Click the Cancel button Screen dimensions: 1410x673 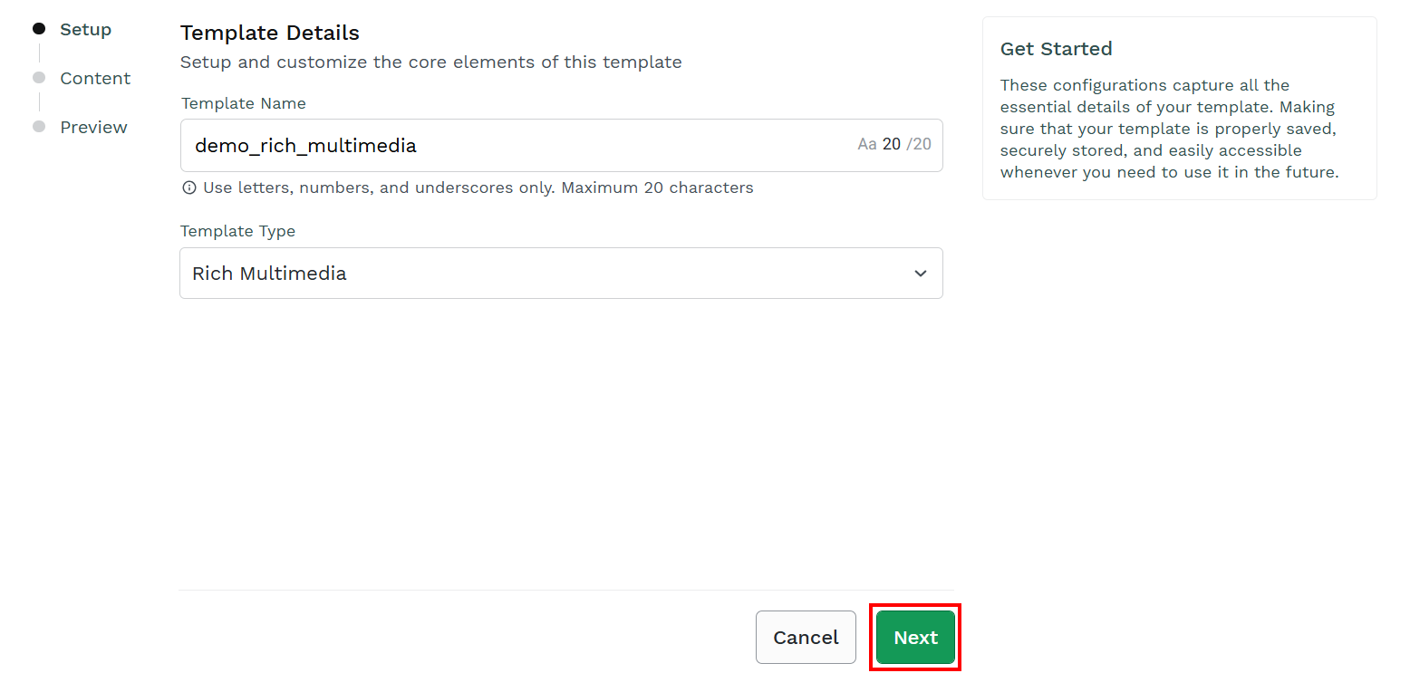click(x=806, y=638)
